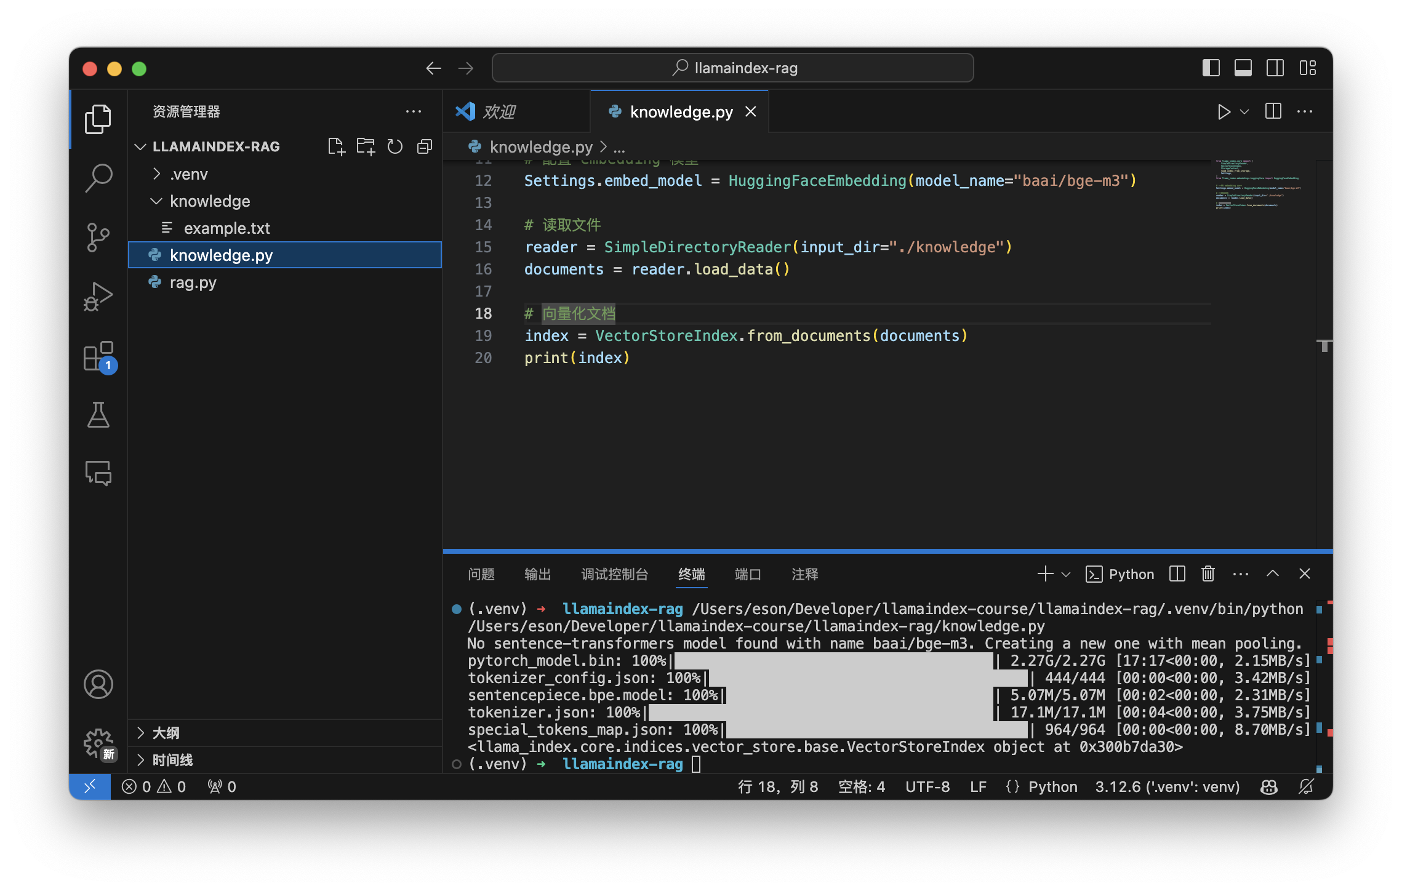The image size is (1402, 891).
Task: Click the Python language mode in status bar
Action: pos(1052,786)
